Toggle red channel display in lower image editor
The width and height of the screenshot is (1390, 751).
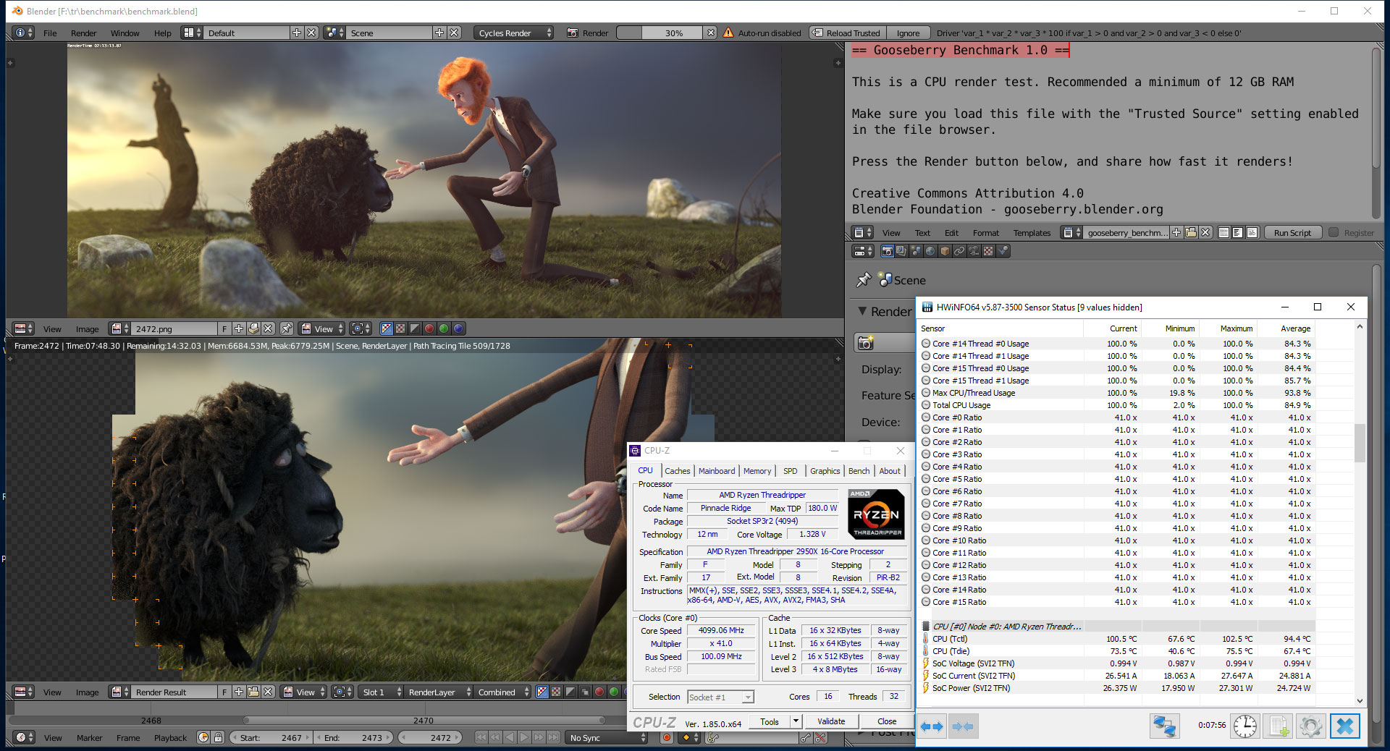599,692
